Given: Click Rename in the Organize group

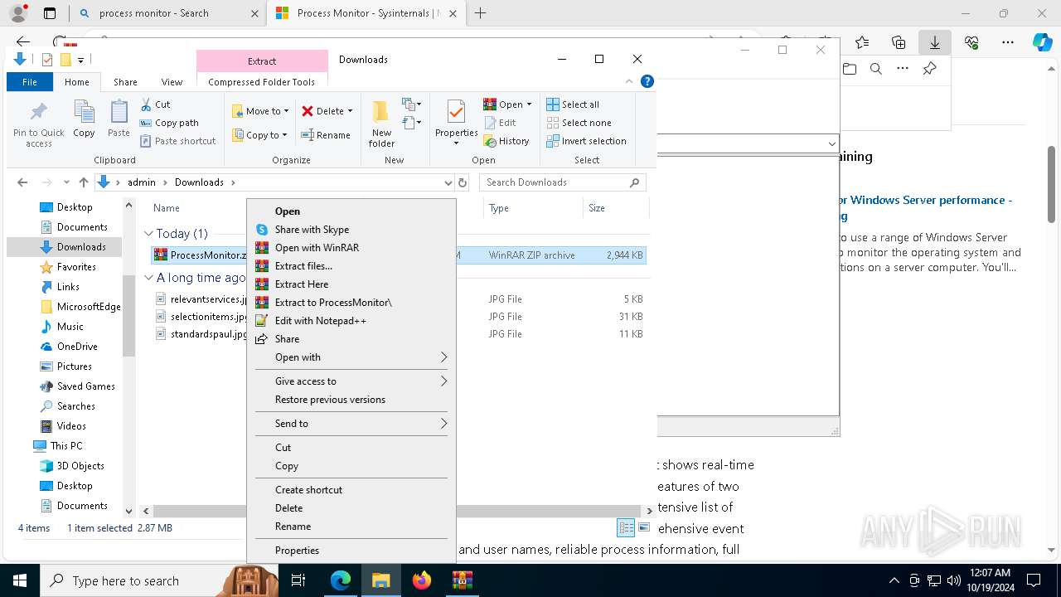Looking at the screenshot, I should point(326,135).
